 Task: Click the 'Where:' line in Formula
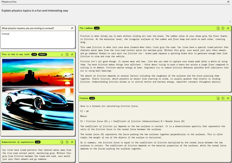pos(84,116)
